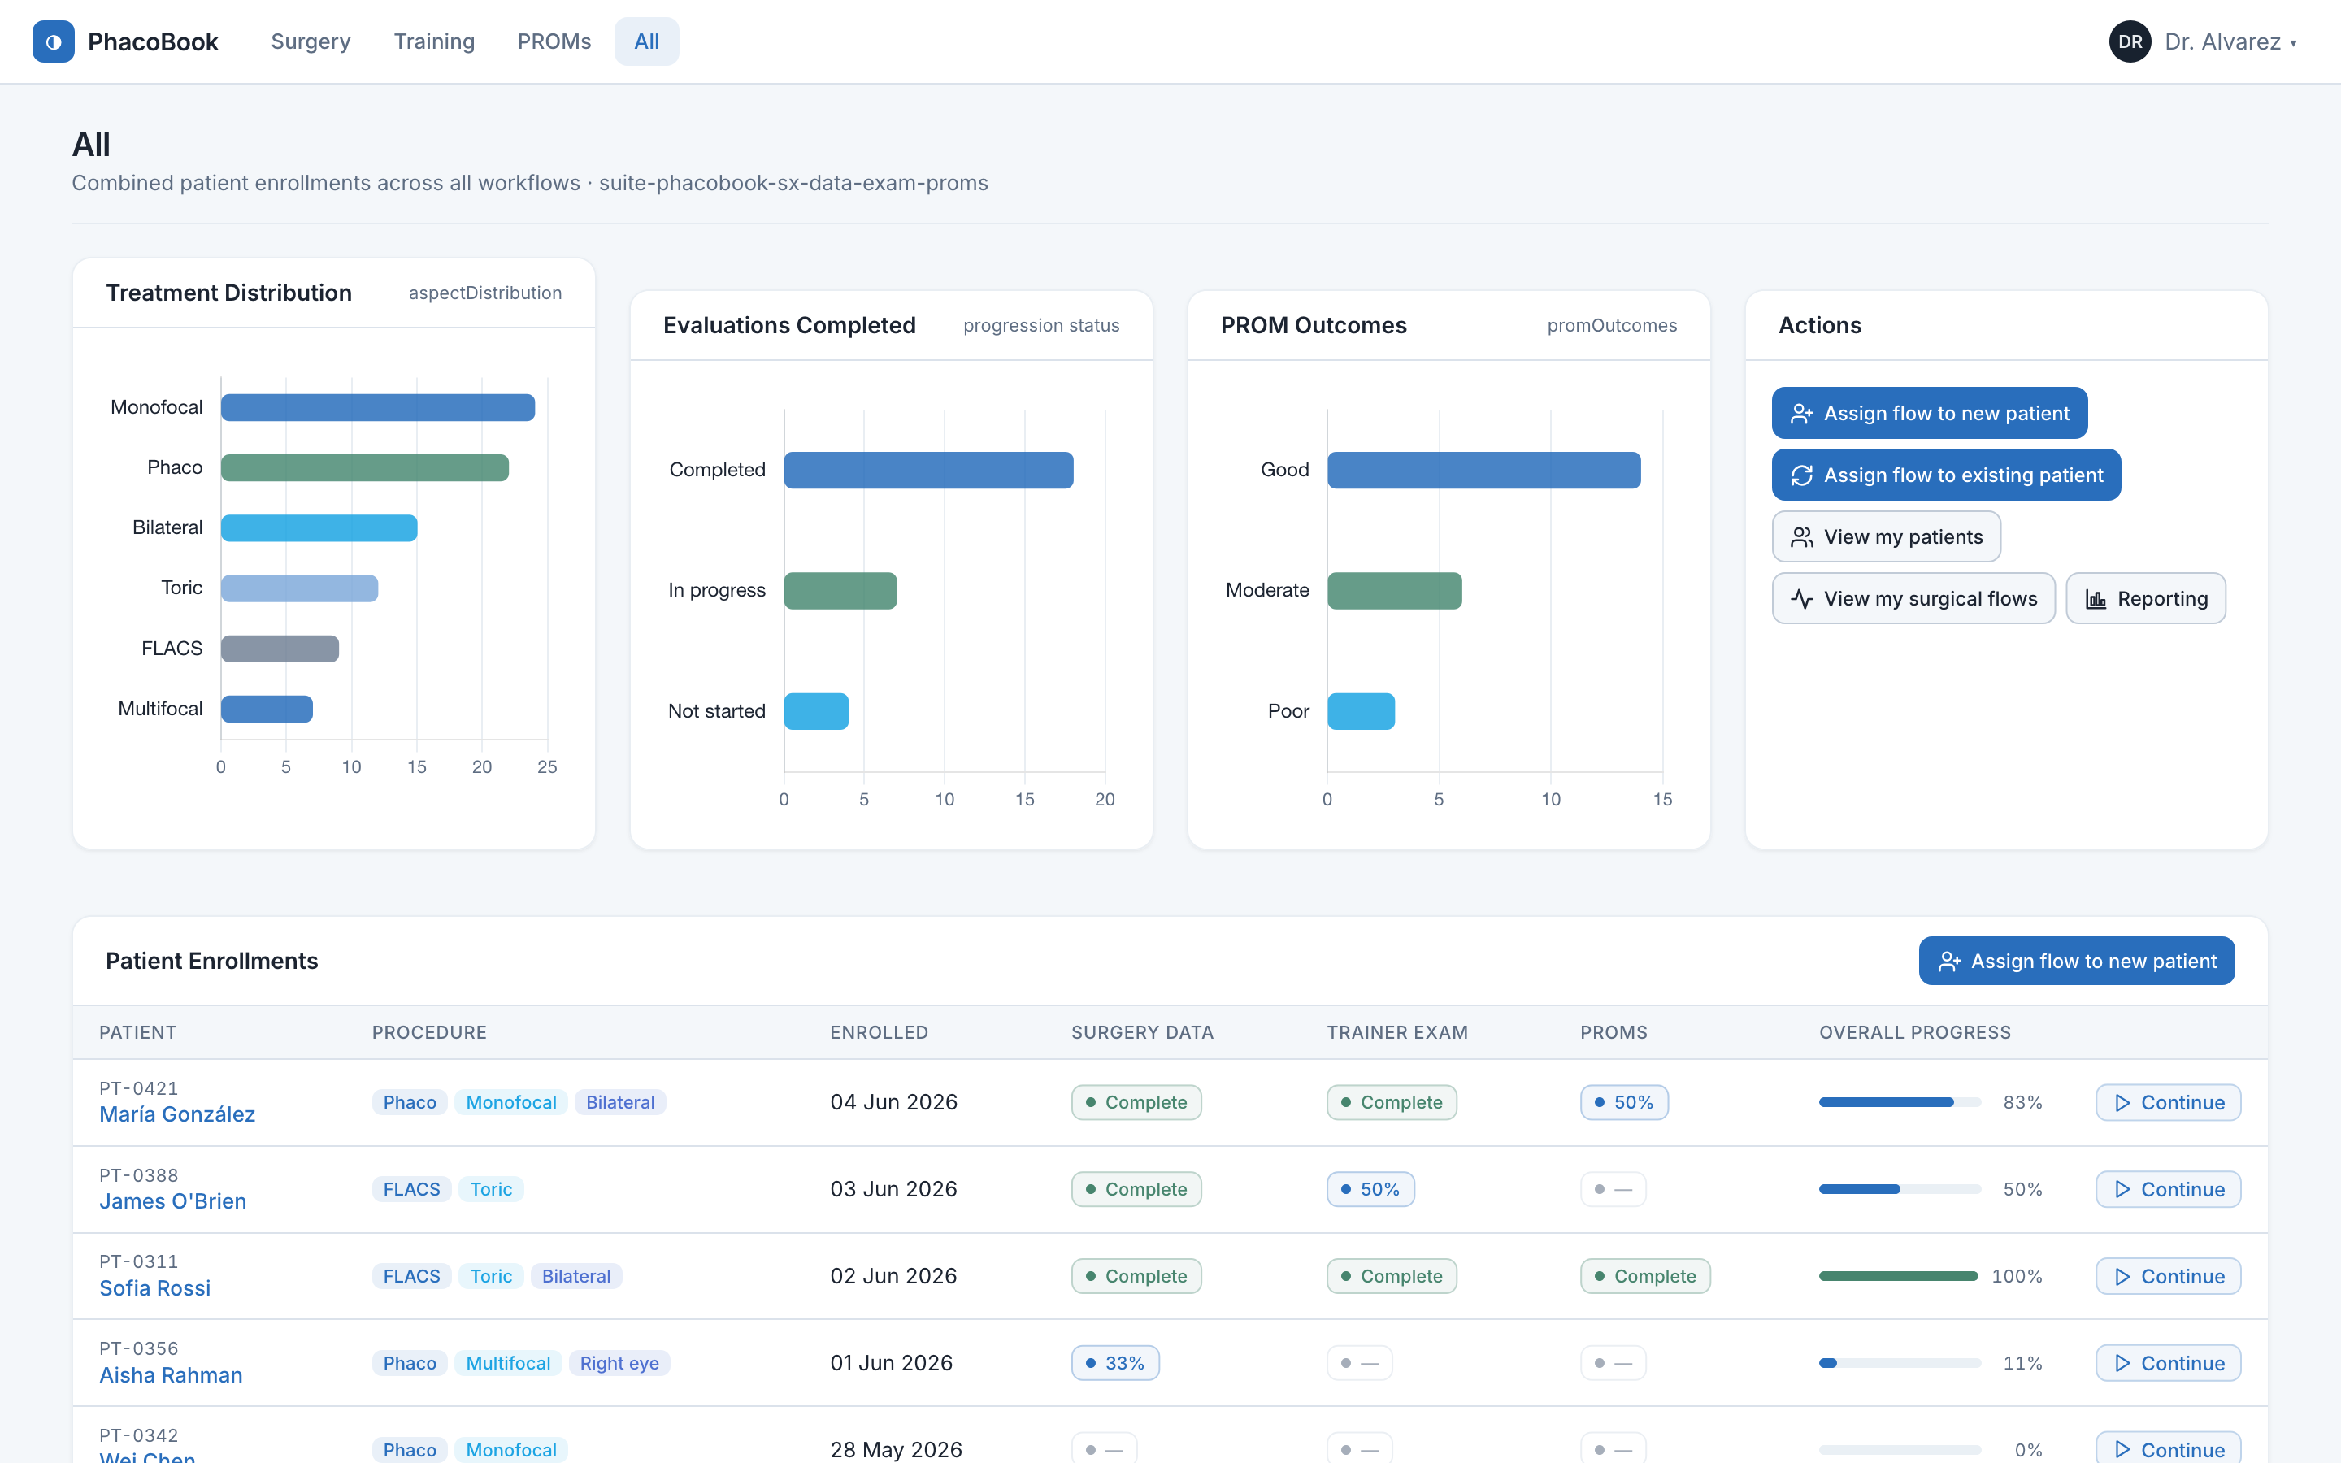This screenshot has width=2341, height=1463.
Task: Click the people icon on View my patients
Action: (x=1801, y=537)
